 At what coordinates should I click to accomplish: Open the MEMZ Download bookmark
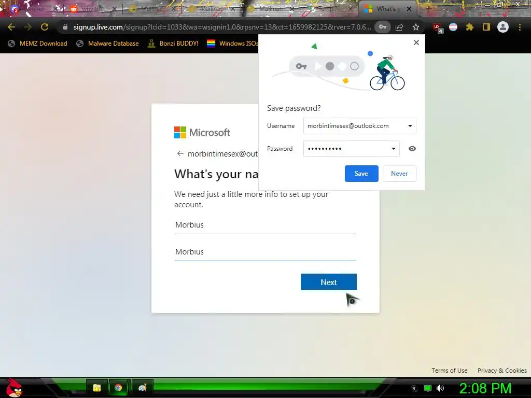coord(37,44)
